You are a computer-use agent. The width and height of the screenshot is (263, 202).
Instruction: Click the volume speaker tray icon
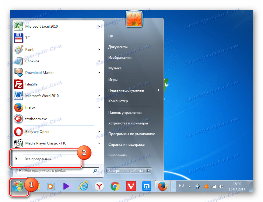(x=221, y=186)
